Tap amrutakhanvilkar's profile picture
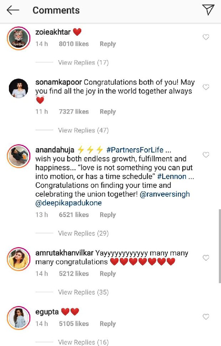This screenshot has width=221, height=346. 18,259
